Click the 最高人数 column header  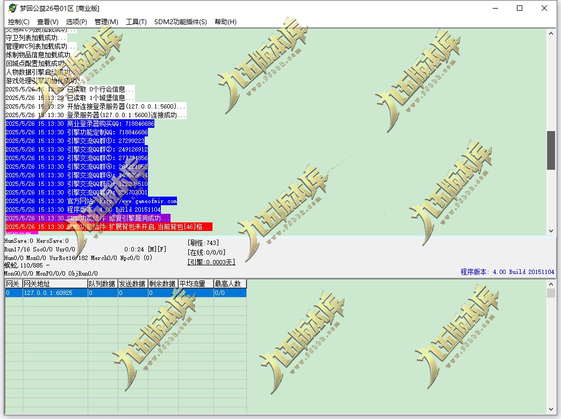230,284
